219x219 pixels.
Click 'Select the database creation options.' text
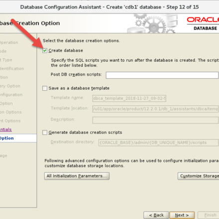click(x=81, y=41)
